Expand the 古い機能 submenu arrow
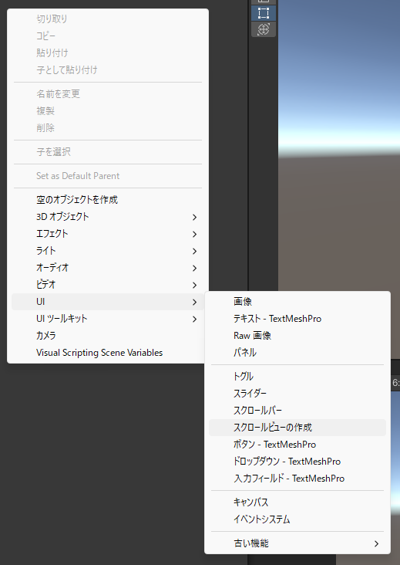400x565 pixels. point(376,543)
